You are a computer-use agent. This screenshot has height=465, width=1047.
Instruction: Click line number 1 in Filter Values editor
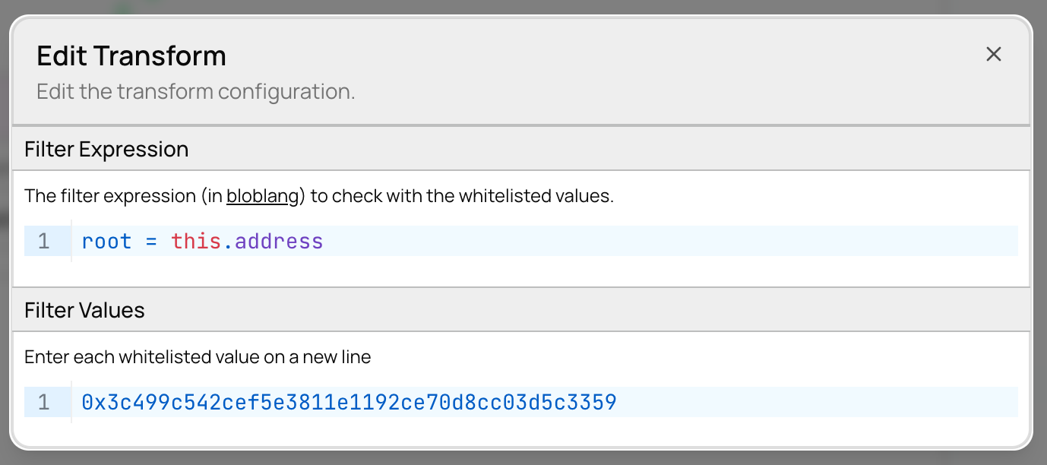coord(43,402)
